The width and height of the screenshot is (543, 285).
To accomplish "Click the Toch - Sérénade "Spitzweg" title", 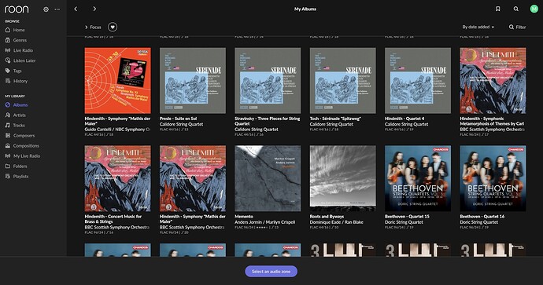I will click(335, 119).
